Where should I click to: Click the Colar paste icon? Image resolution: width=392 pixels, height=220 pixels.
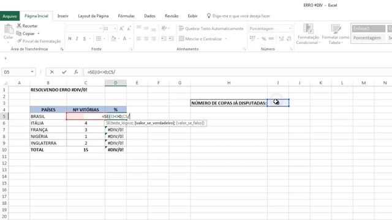coord(9,29)
